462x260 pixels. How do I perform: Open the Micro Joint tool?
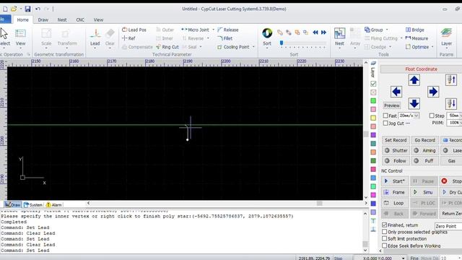coord(195,30)
